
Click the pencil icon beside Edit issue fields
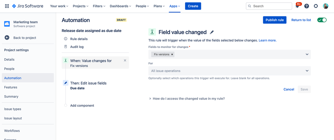(66, 83)
